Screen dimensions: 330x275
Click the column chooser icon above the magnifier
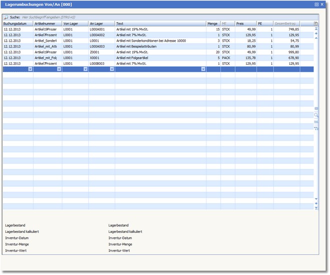click(x=316, y=108)
